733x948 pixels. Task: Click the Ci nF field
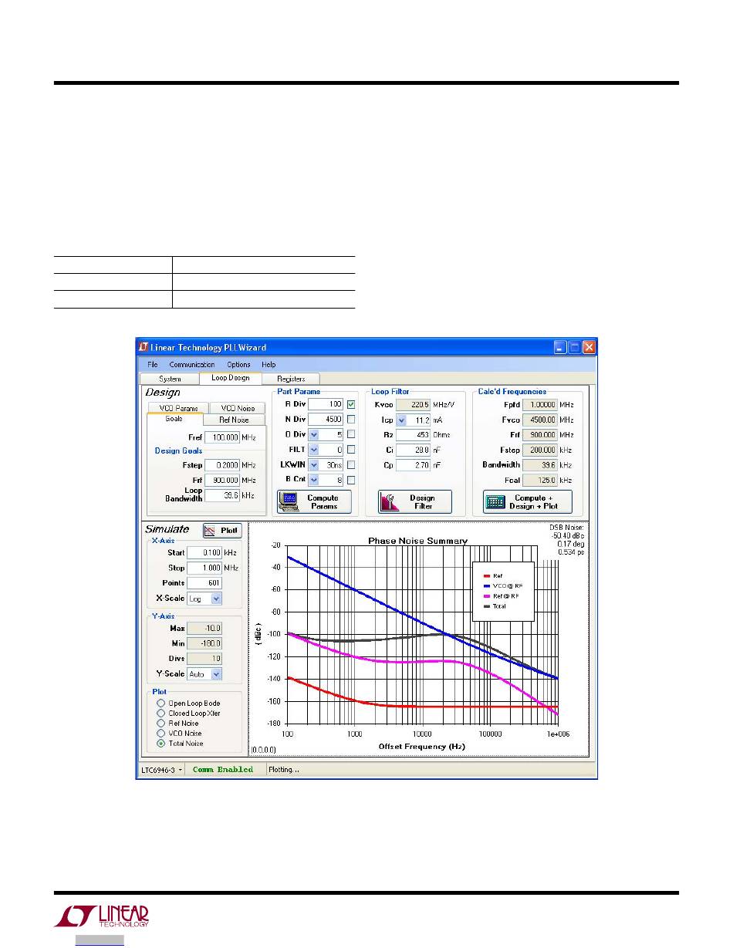point(414,450)
